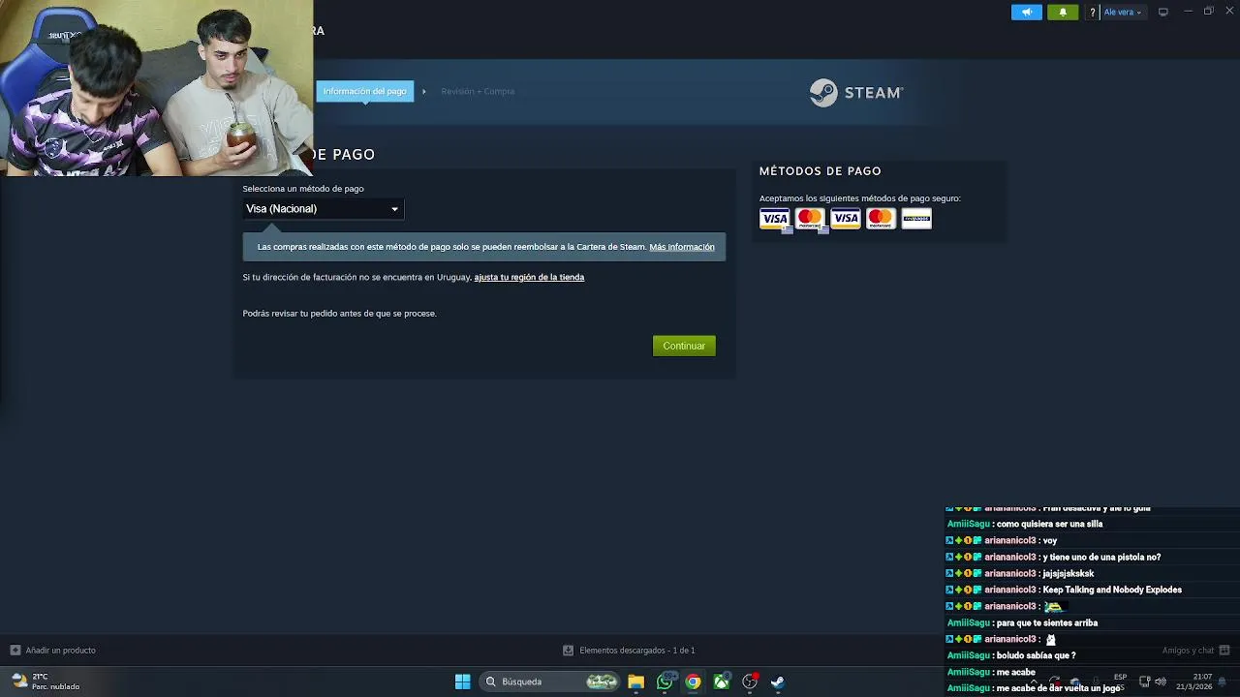Click the first Mastercard logo
The image size is (1240, 697).
810,219
